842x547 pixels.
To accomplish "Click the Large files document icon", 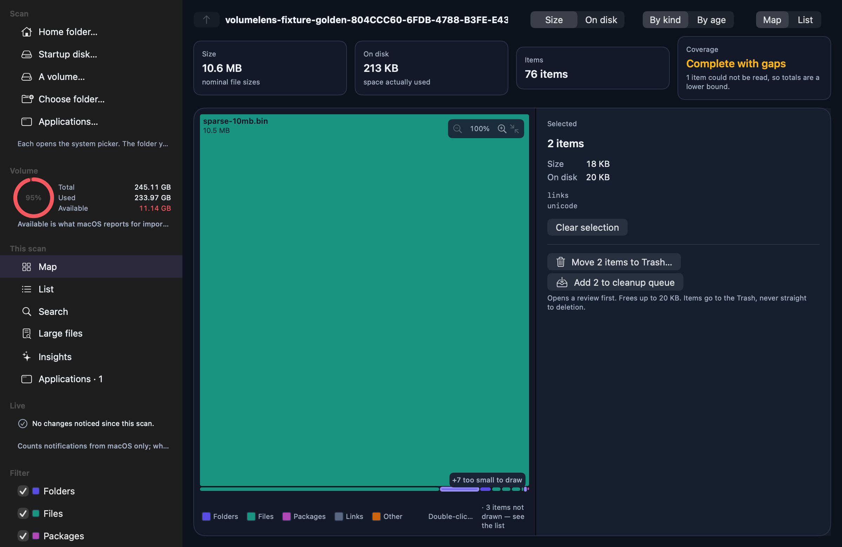I will (27, 333).
